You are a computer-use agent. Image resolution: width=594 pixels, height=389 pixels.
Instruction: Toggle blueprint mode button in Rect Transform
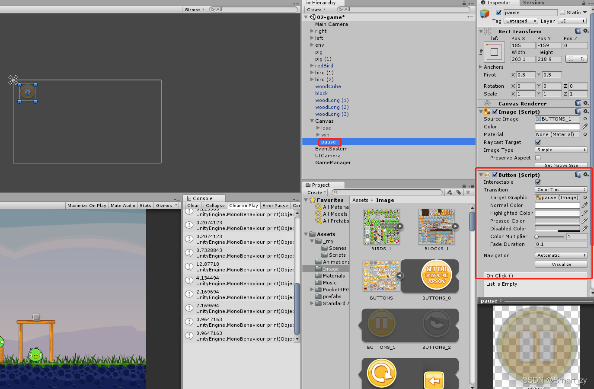click(x=571, y=59)
